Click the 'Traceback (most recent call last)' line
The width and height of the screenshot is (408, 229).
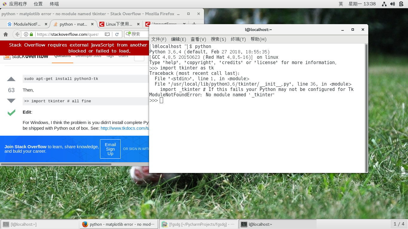click(194, 73)
